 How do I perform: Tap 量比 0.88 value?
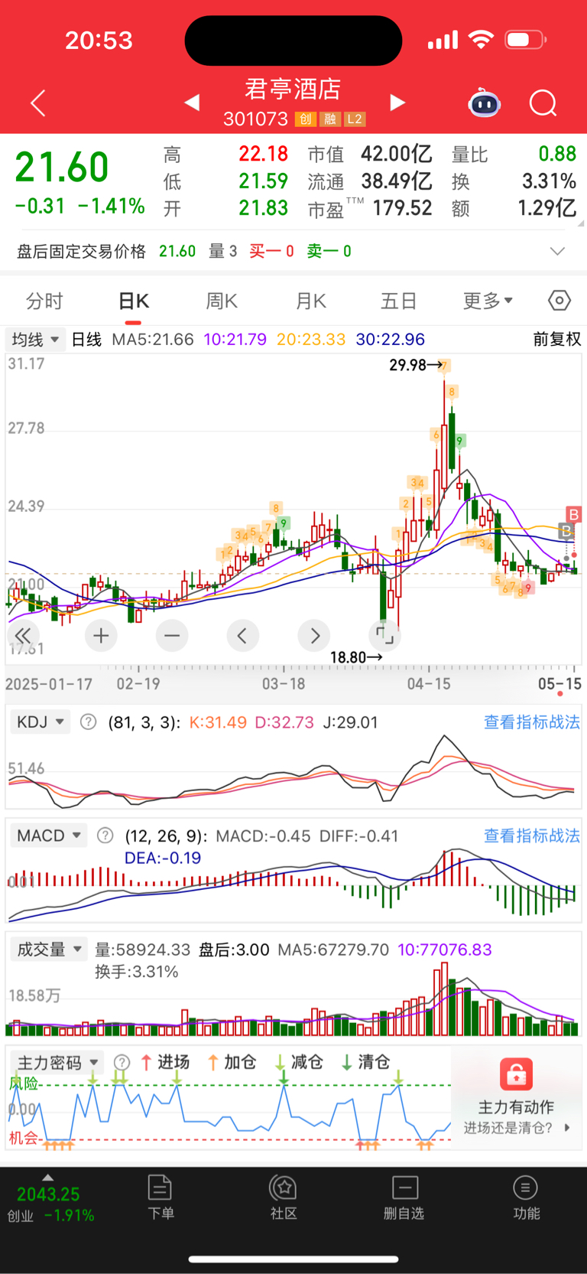[557, 154]
